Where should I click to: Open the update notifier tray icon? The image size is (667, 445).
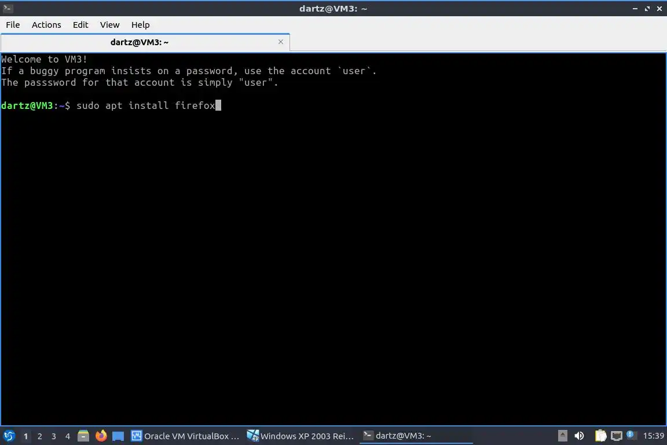tap(631, 435)
